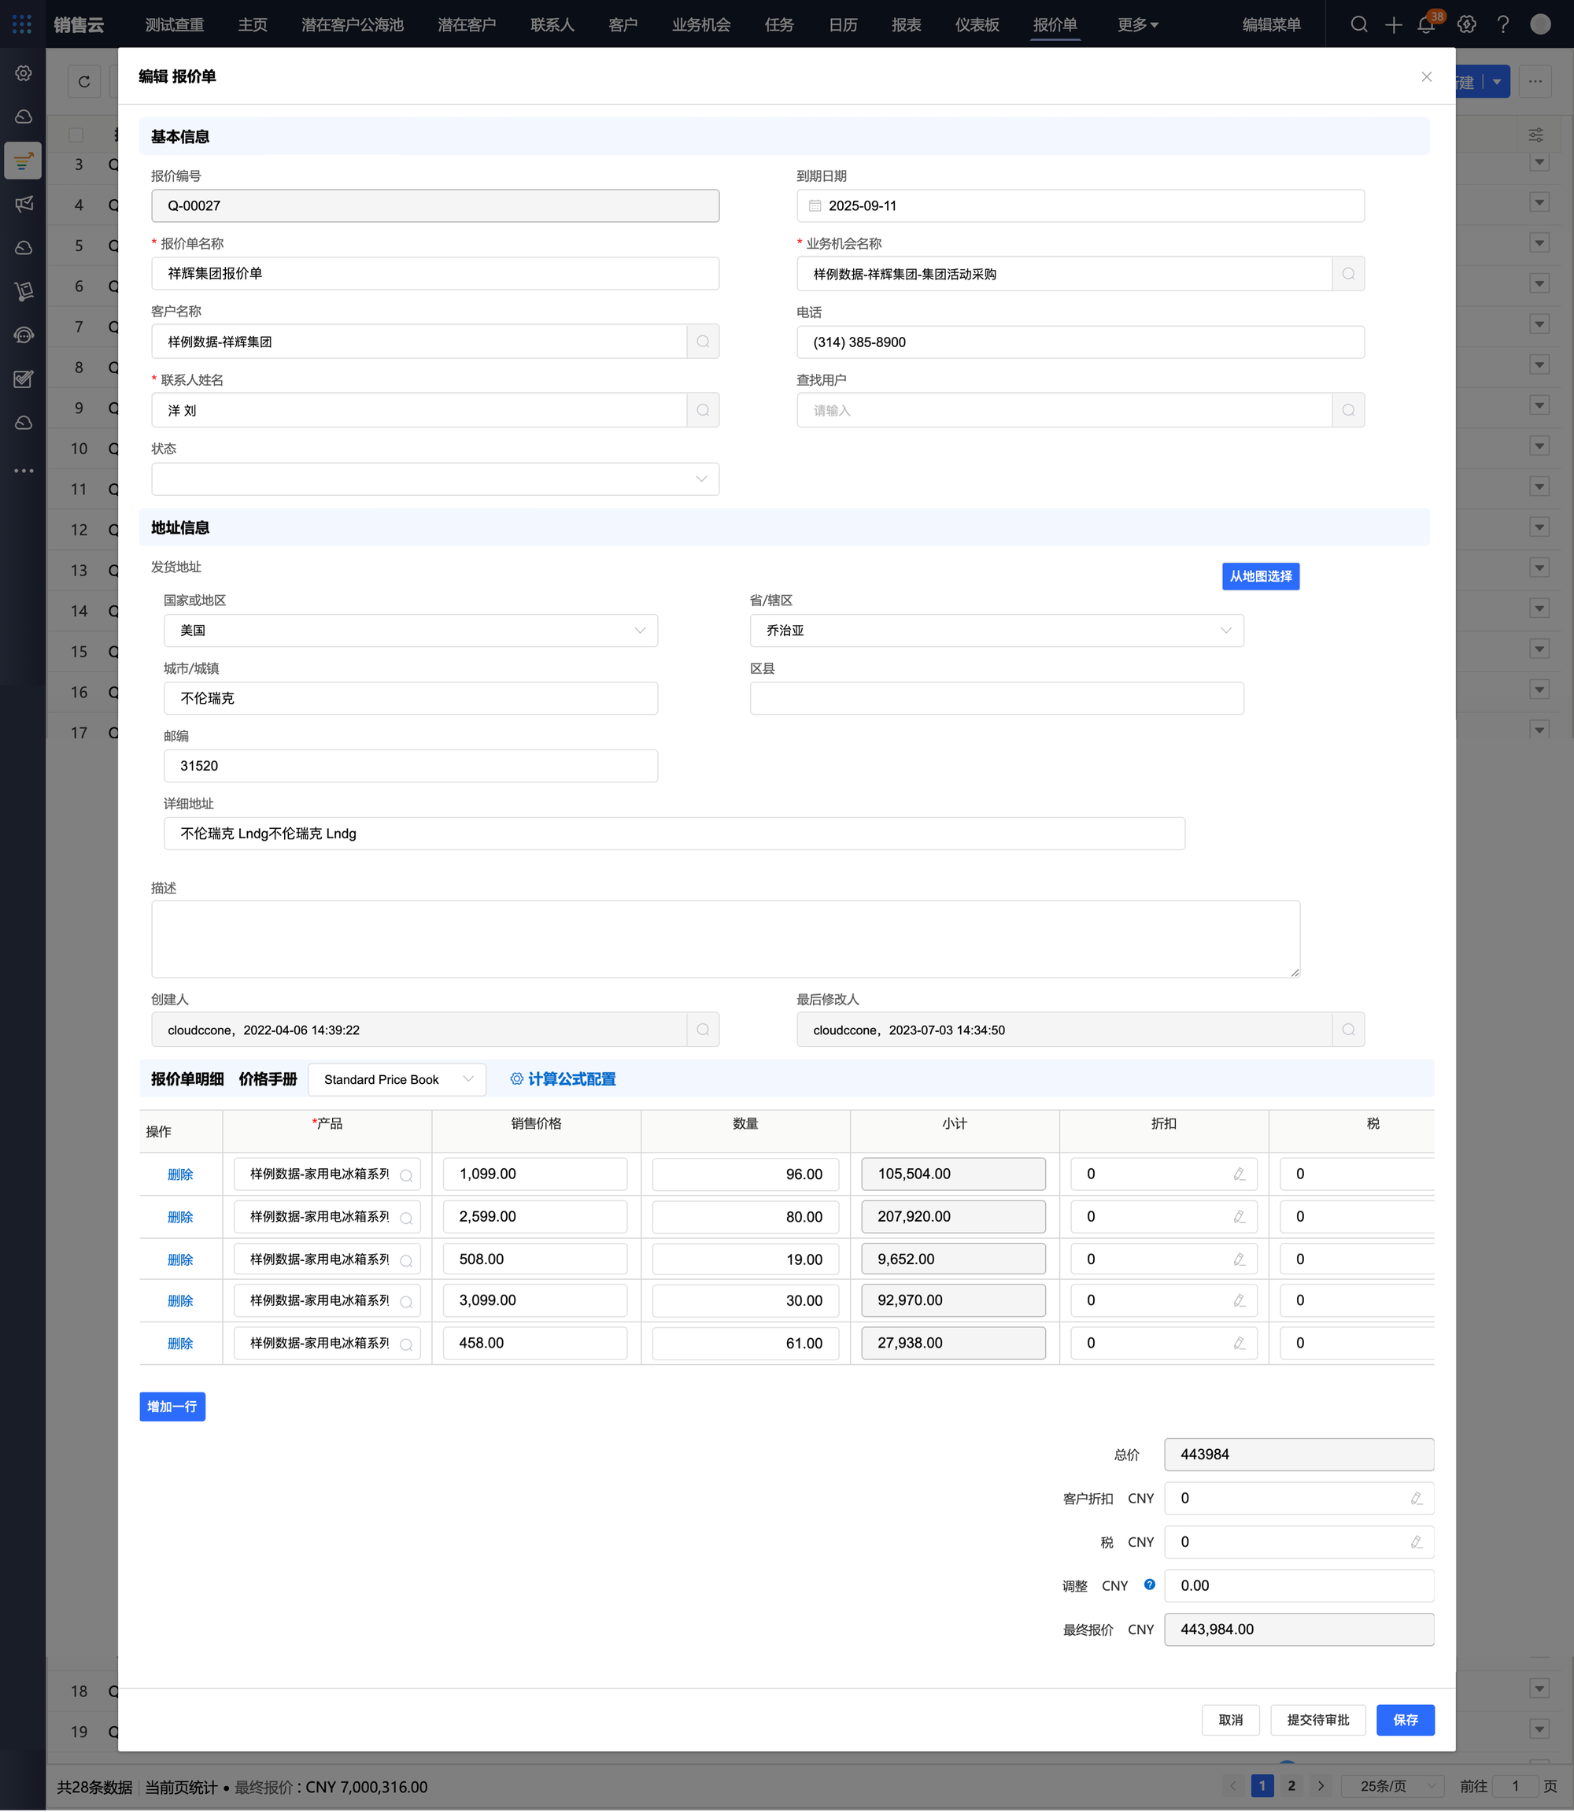
Task: Click the app launcher grid icon
Action: tap(22, 24)
